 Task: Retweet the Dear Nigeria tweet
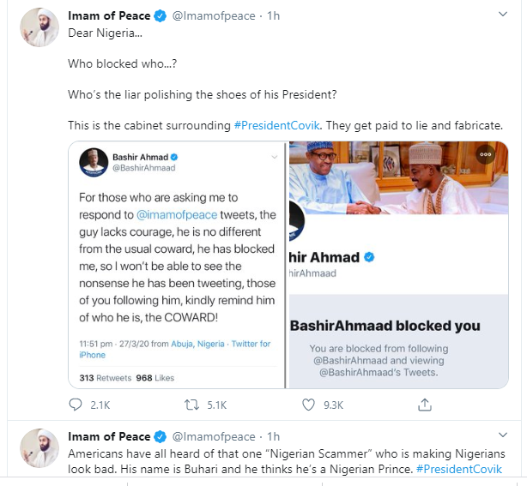coord(192,405)
